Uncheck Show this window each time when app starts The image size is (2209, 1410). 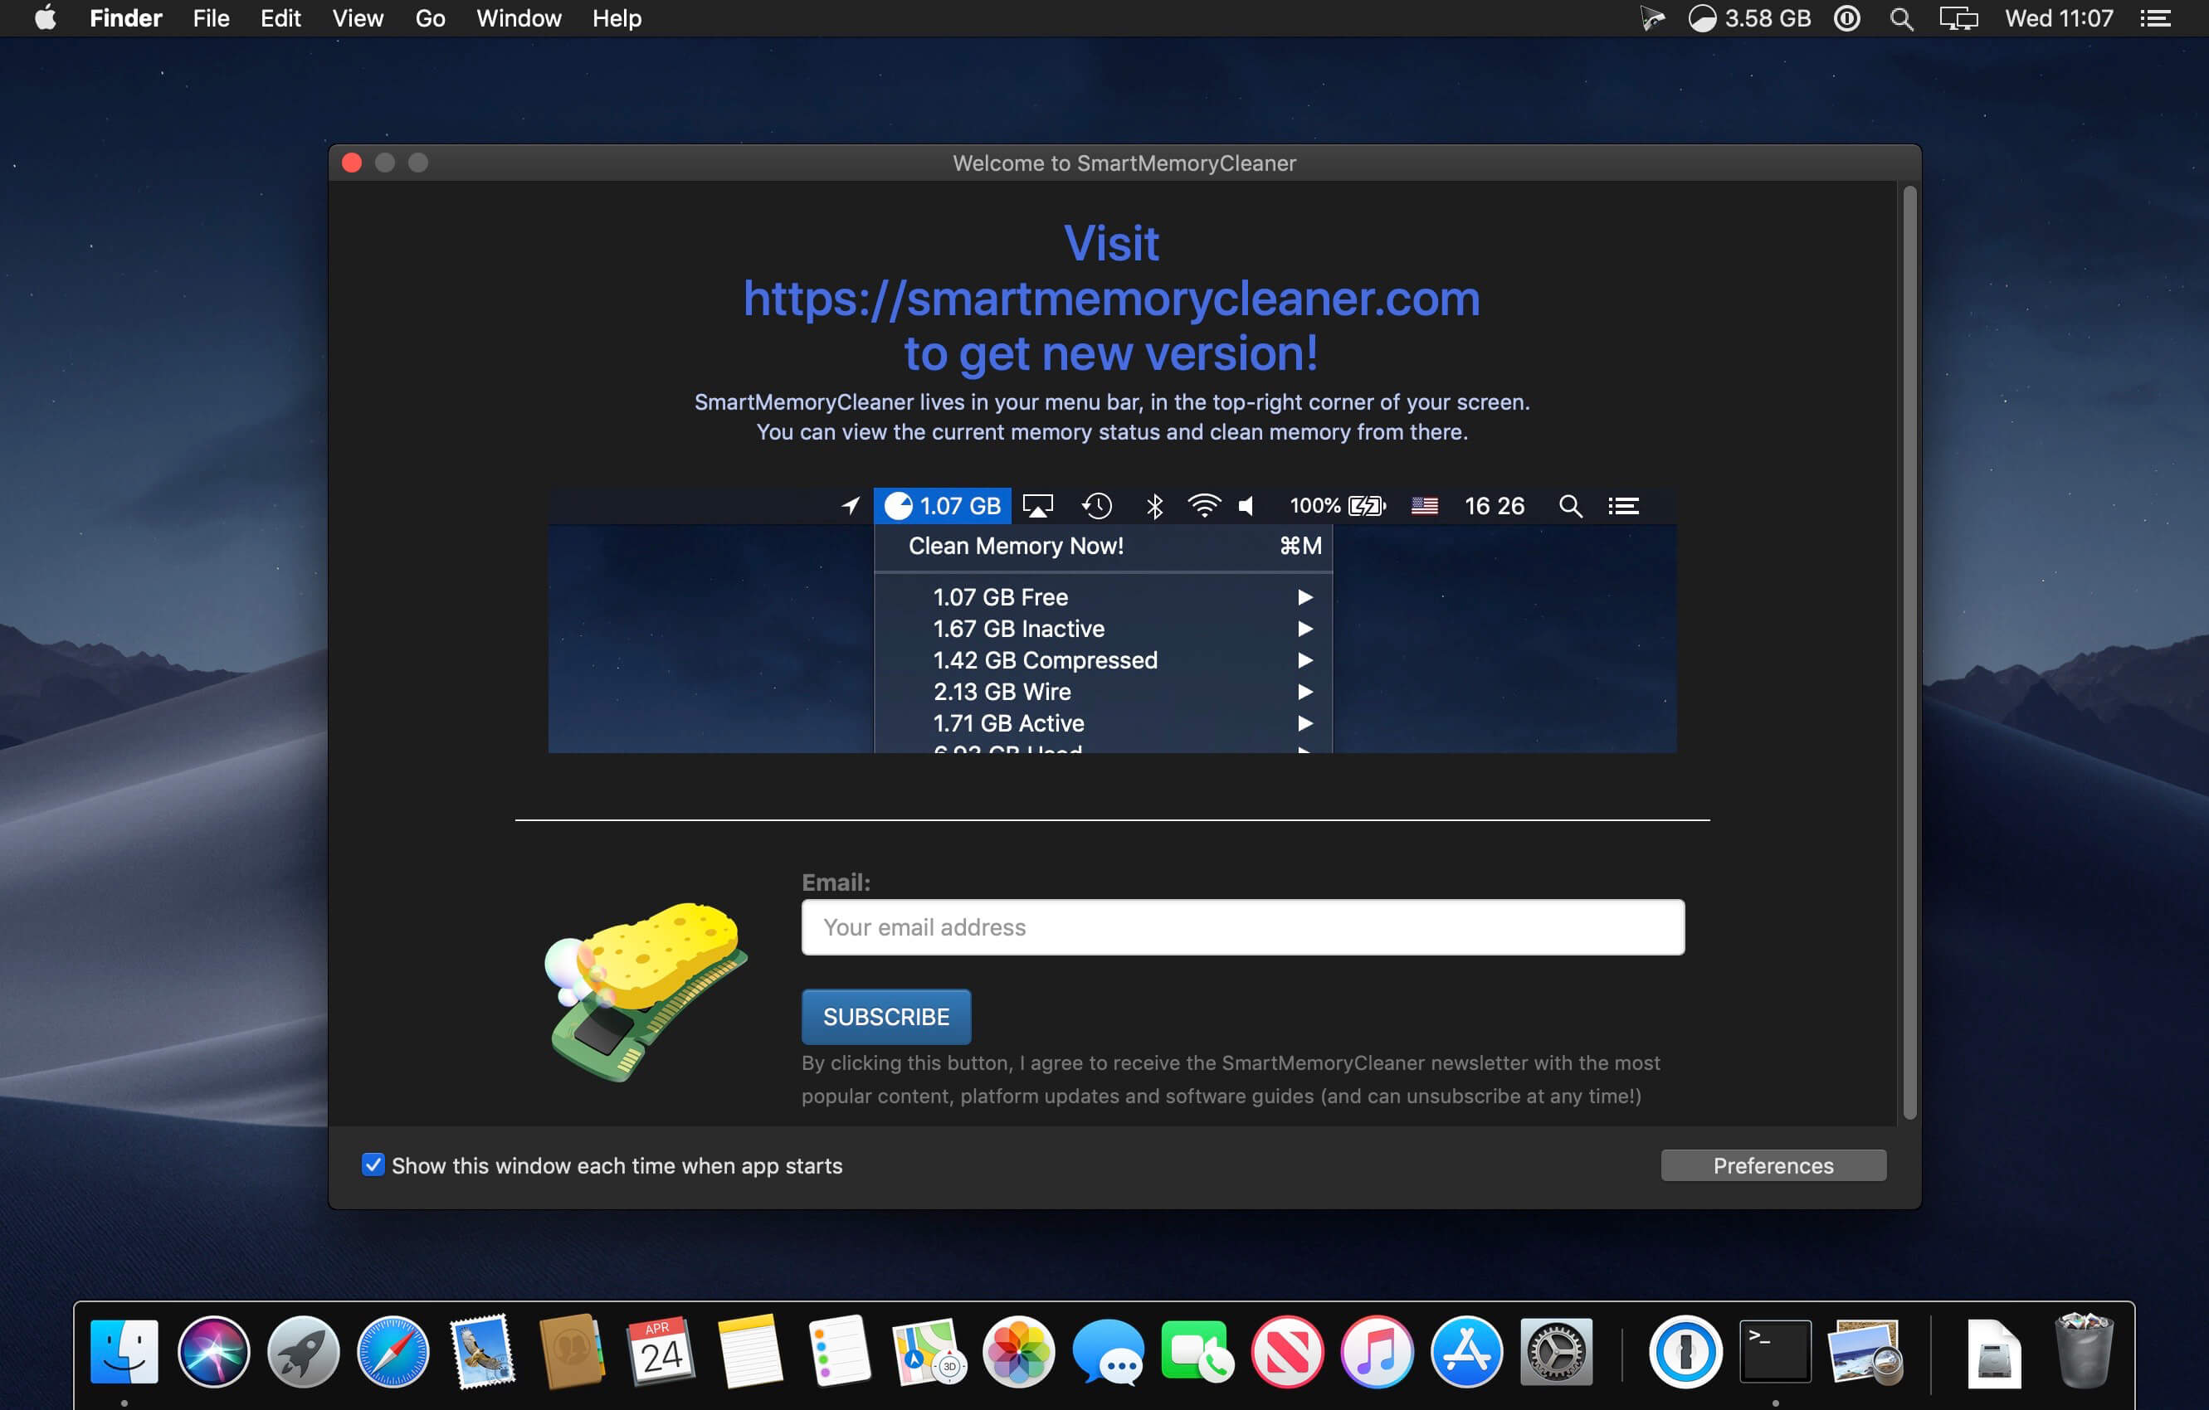[x=373, y=1164]
